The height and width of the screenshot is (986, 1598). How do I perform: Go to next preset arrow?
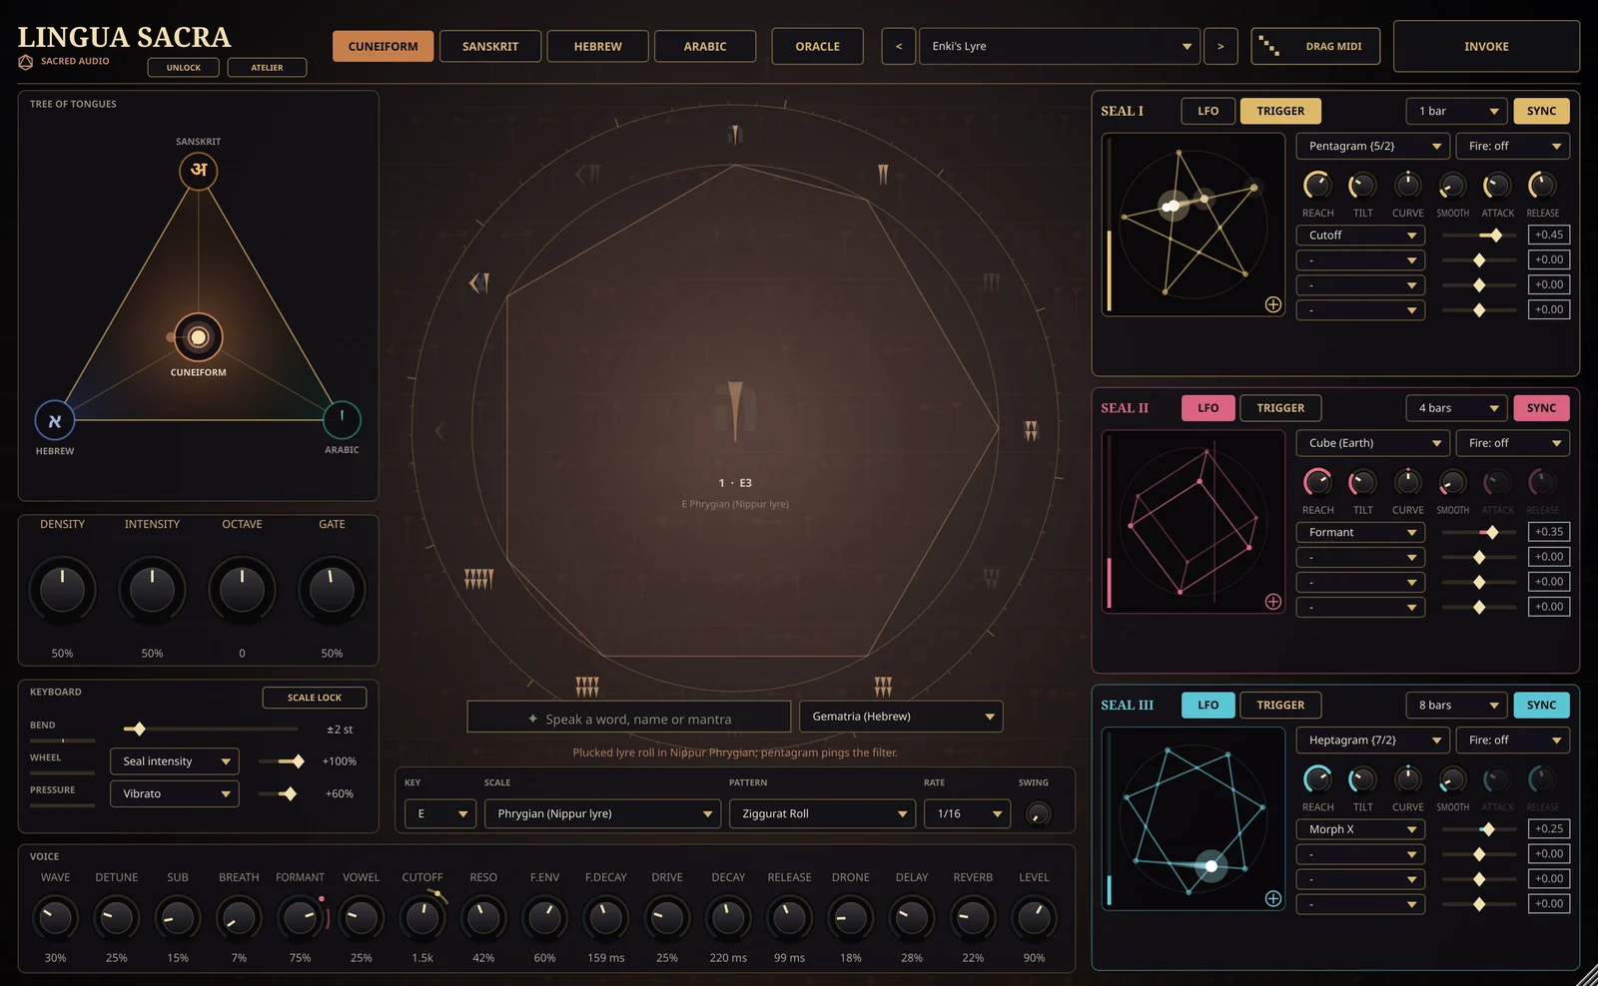(1220, 46)
